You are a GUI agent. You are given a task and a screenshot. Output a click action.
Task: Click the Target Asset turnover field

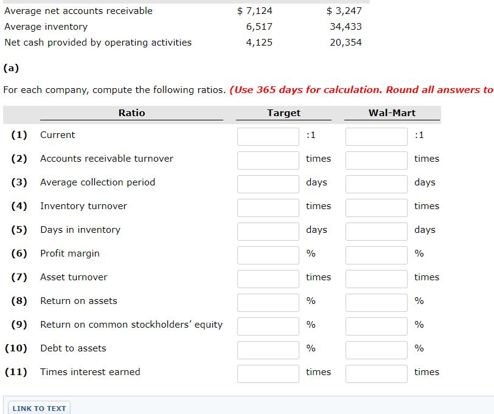(268, 278)
